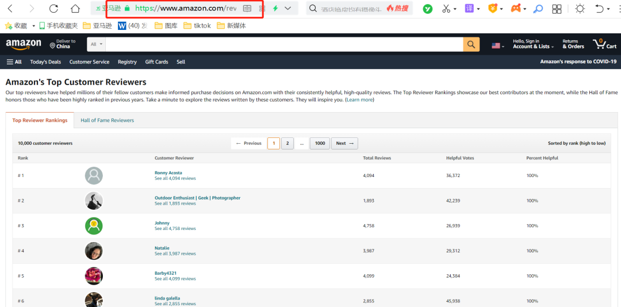Open Returns & Orders
Screen dimensions: 621x307
point(573,44)
